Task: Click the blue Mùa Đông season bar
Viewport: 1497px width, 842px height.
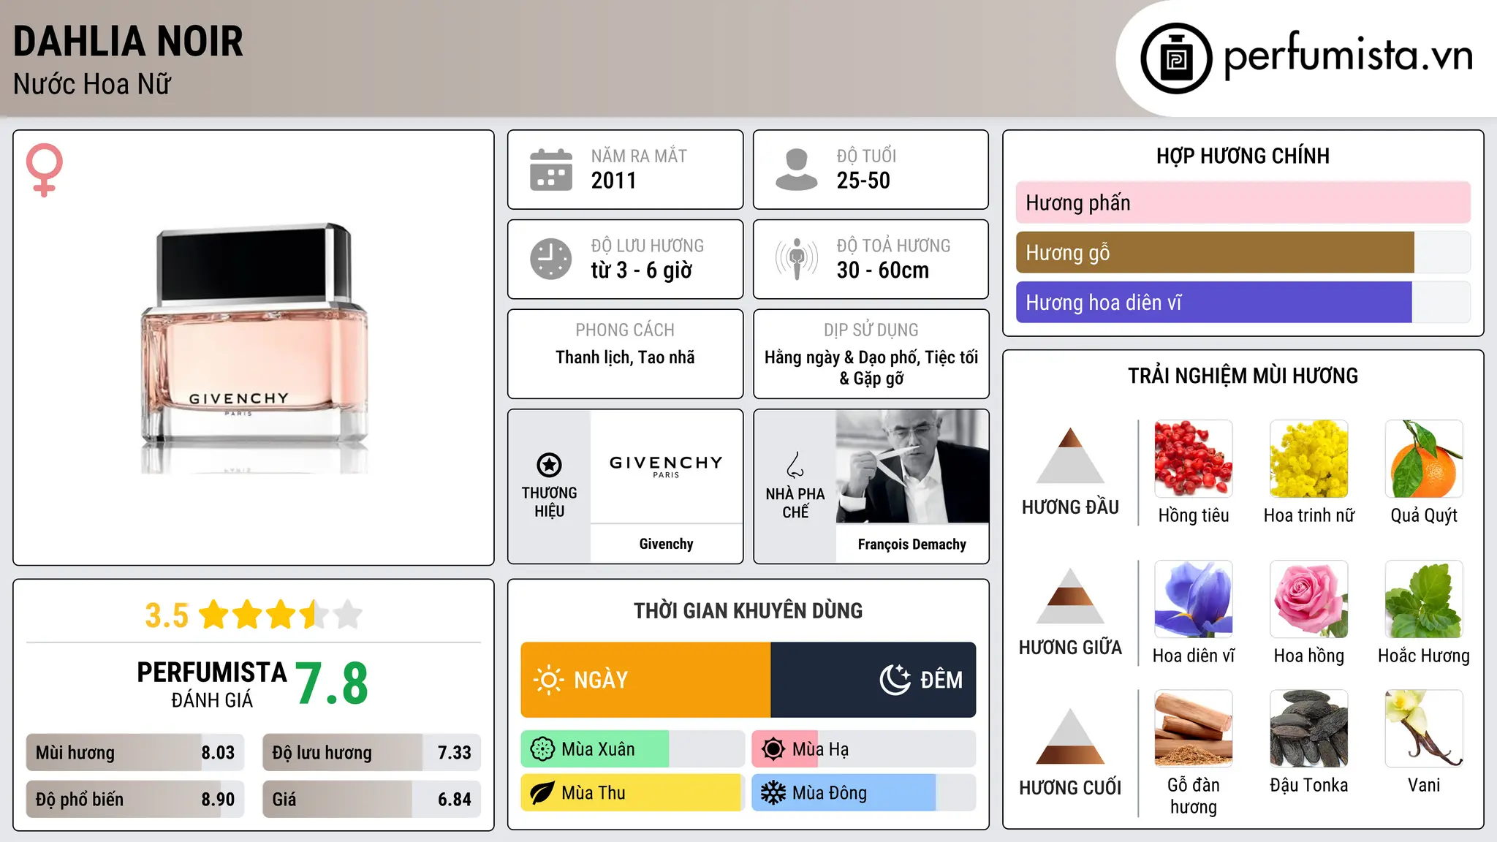Action: (864, 793)
